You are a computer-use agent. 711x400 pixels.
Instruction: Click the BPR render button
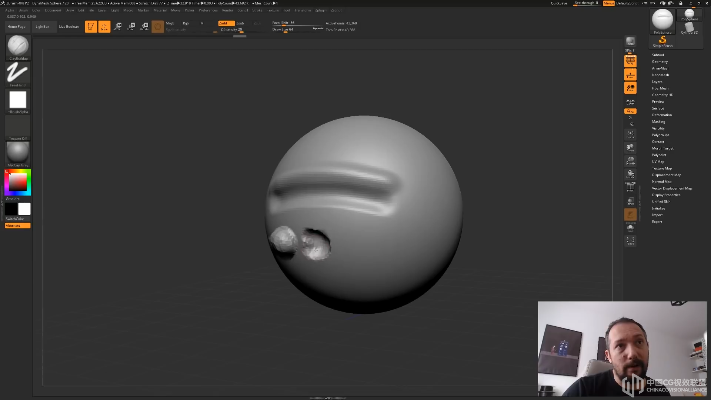630,41
